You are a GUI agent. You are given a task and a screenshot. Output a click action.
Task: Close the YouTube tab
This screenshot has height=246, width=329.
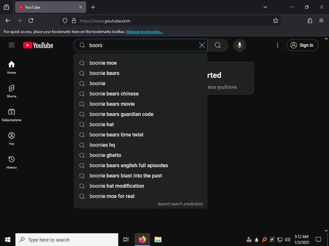81,7
